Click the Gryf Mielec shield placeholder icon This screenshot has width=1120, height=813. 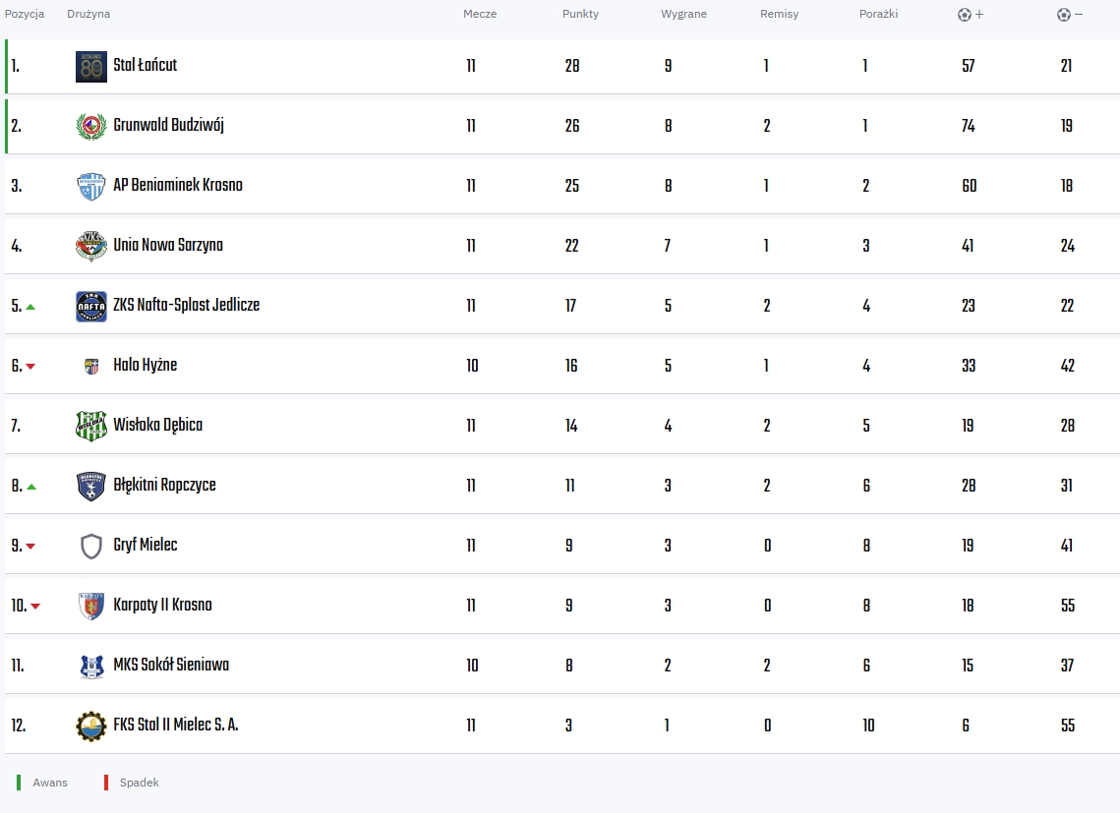tap(91, 547)
